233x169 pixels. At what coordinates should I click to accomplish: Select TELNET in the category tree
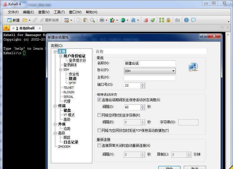(69, 88)
